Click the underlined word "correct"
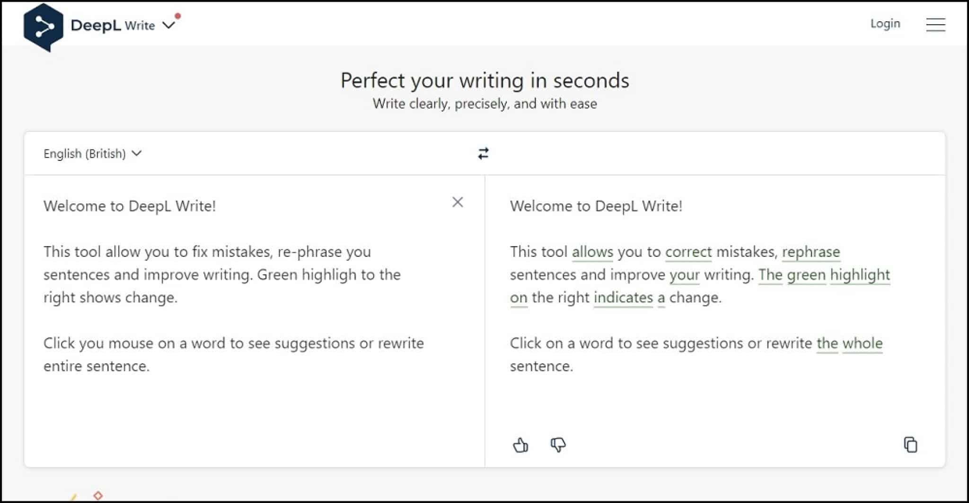 (688, 252)
